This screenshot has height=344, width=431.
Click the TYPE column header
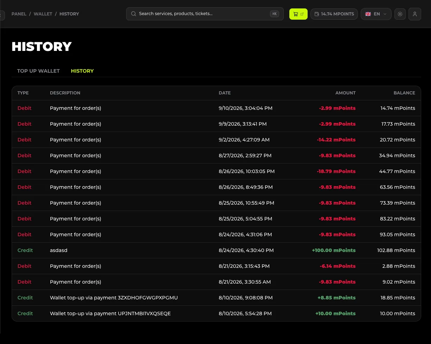pos(23,93)
